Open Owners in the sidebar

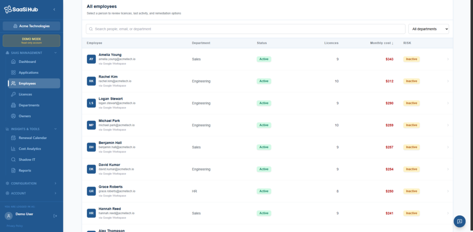coord(34,116)
